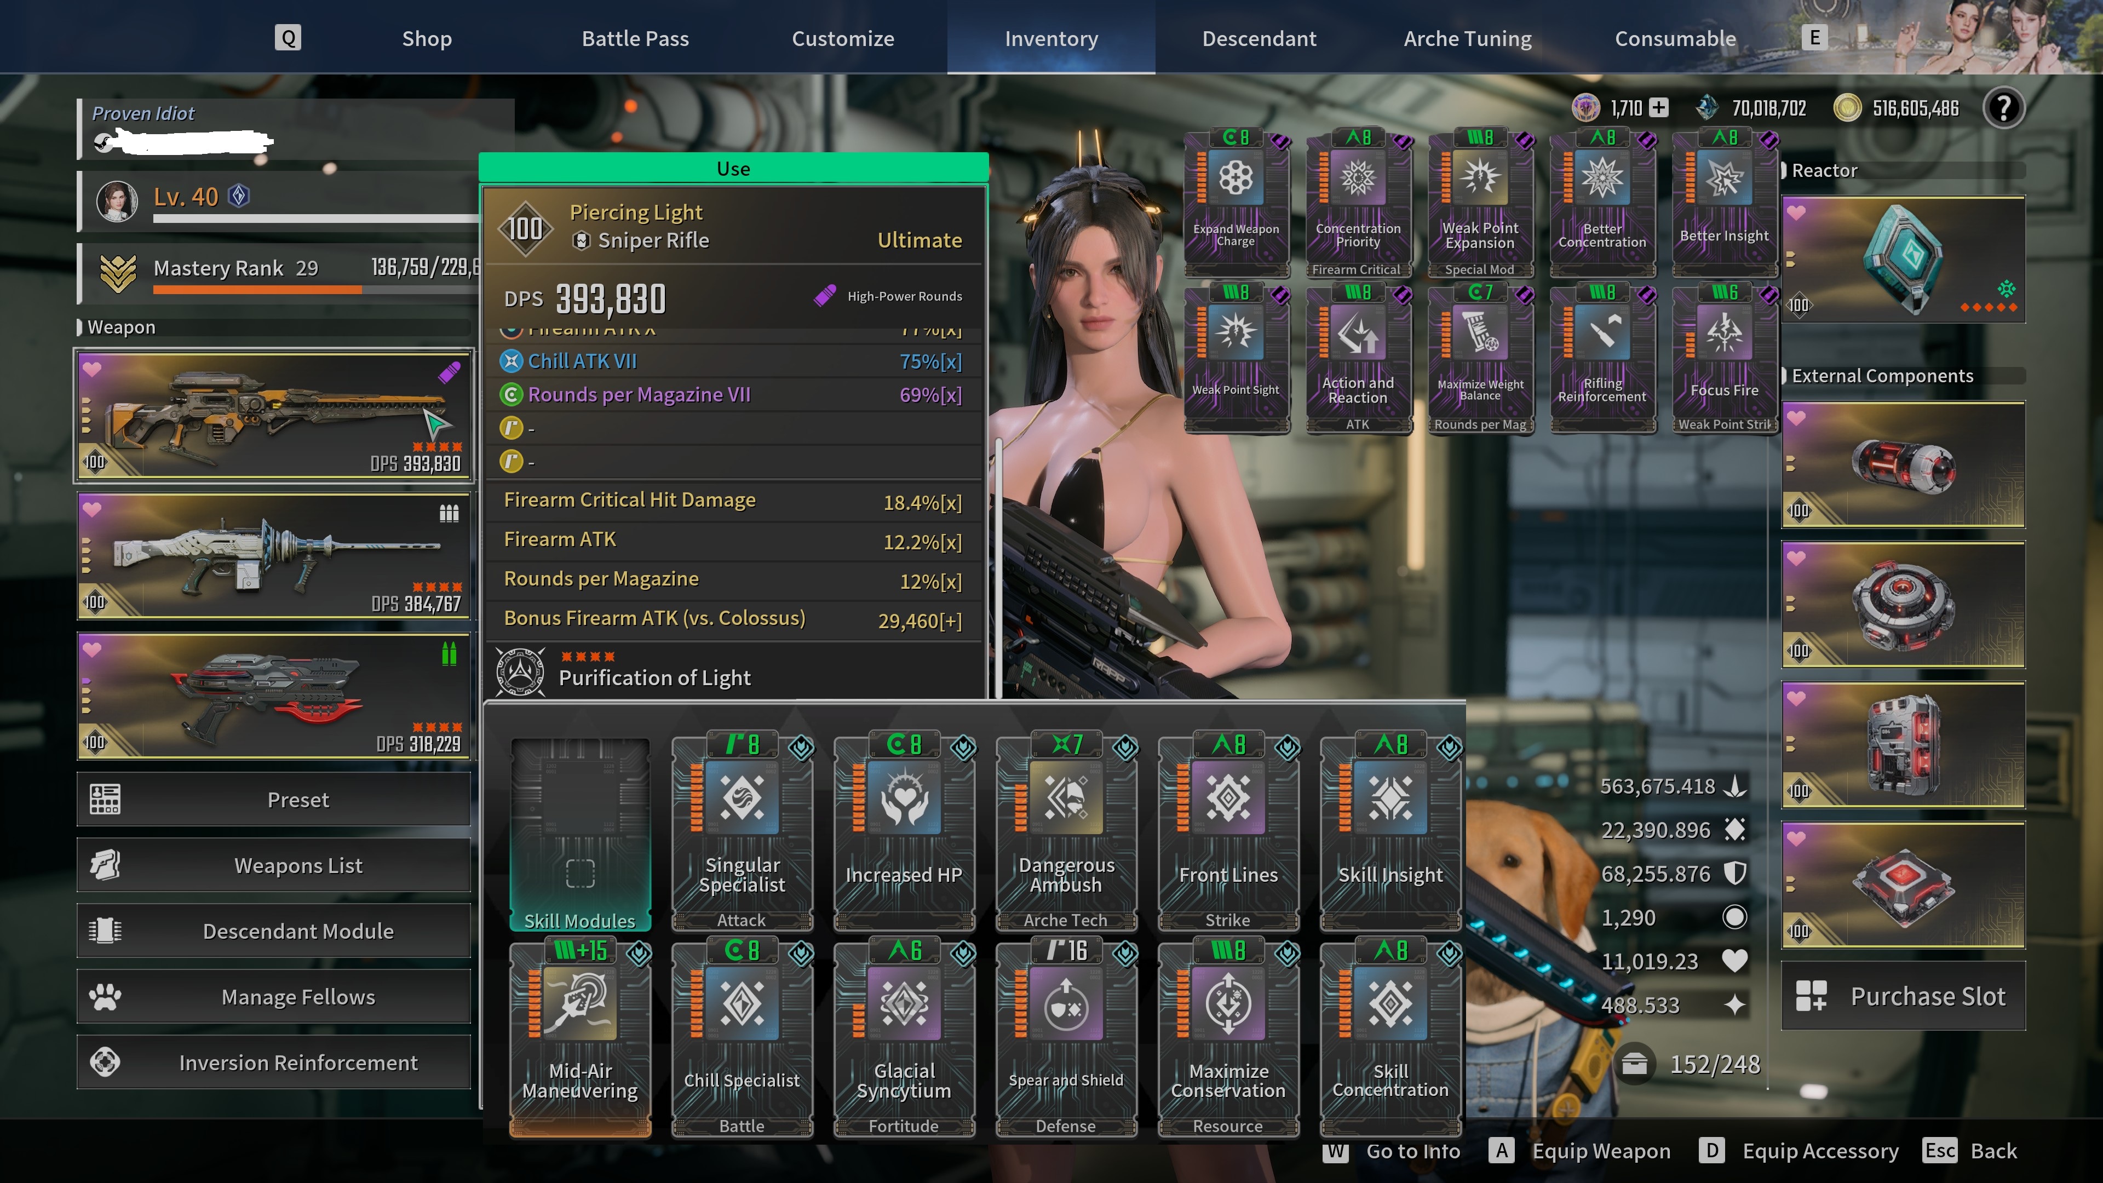Click the weapon tooltip vertical scrollbar
The width and height of the screenshot is (2103, 1183).
tap(998, 569)
